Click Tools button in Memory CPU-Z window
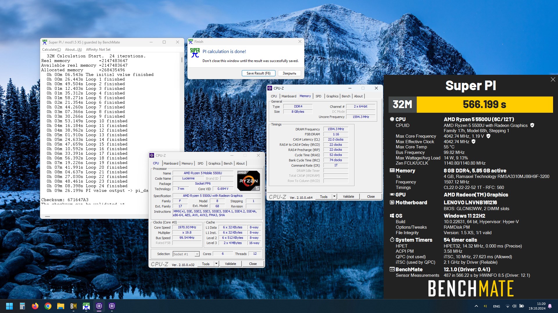558x313 pixels. click(324, 196)
